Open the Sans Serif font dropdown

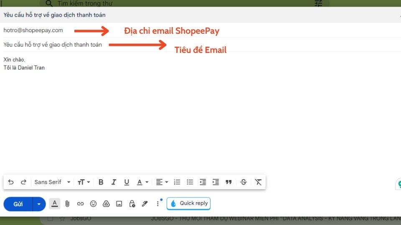[x=53, y=182]
